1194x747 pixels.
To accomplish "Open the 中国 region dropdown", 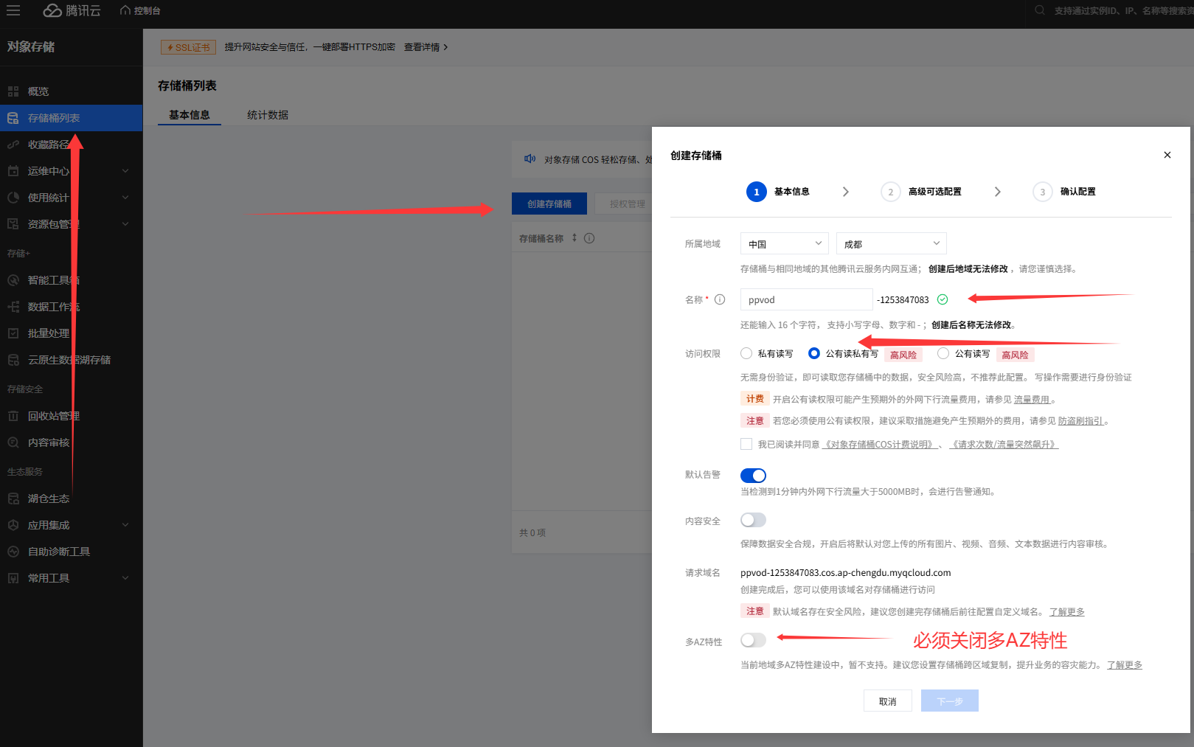I will coord(784,244).
